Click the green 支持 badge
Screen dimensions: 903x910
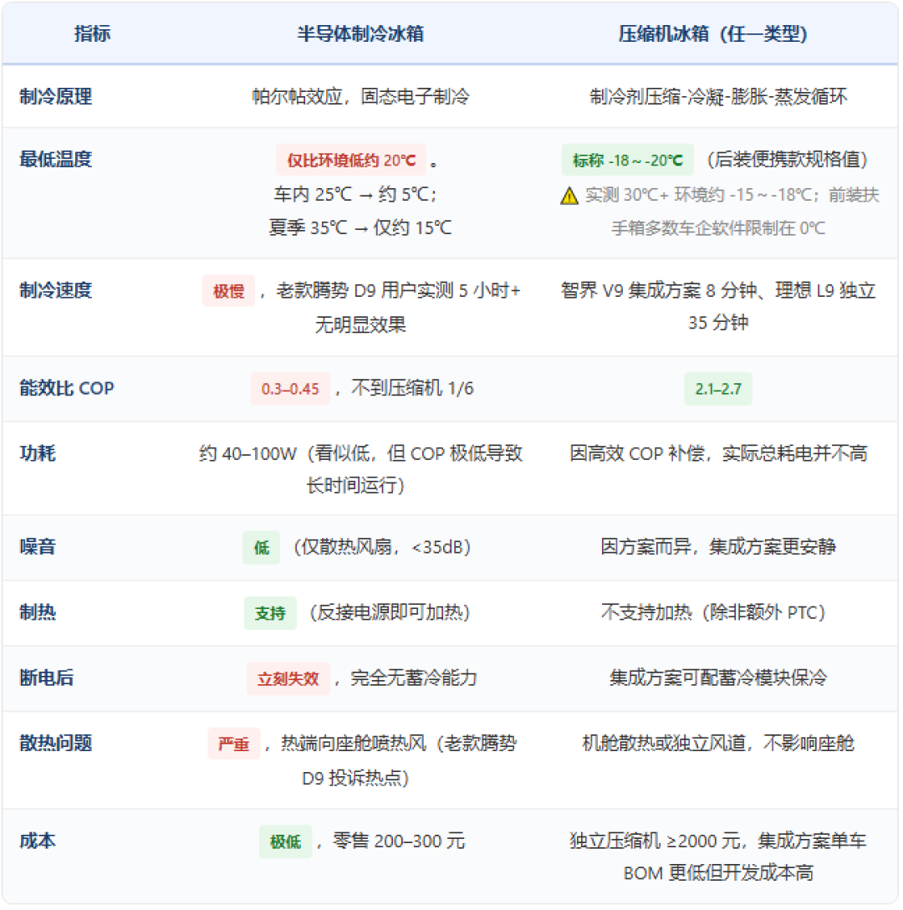click(x=270, y=613)
